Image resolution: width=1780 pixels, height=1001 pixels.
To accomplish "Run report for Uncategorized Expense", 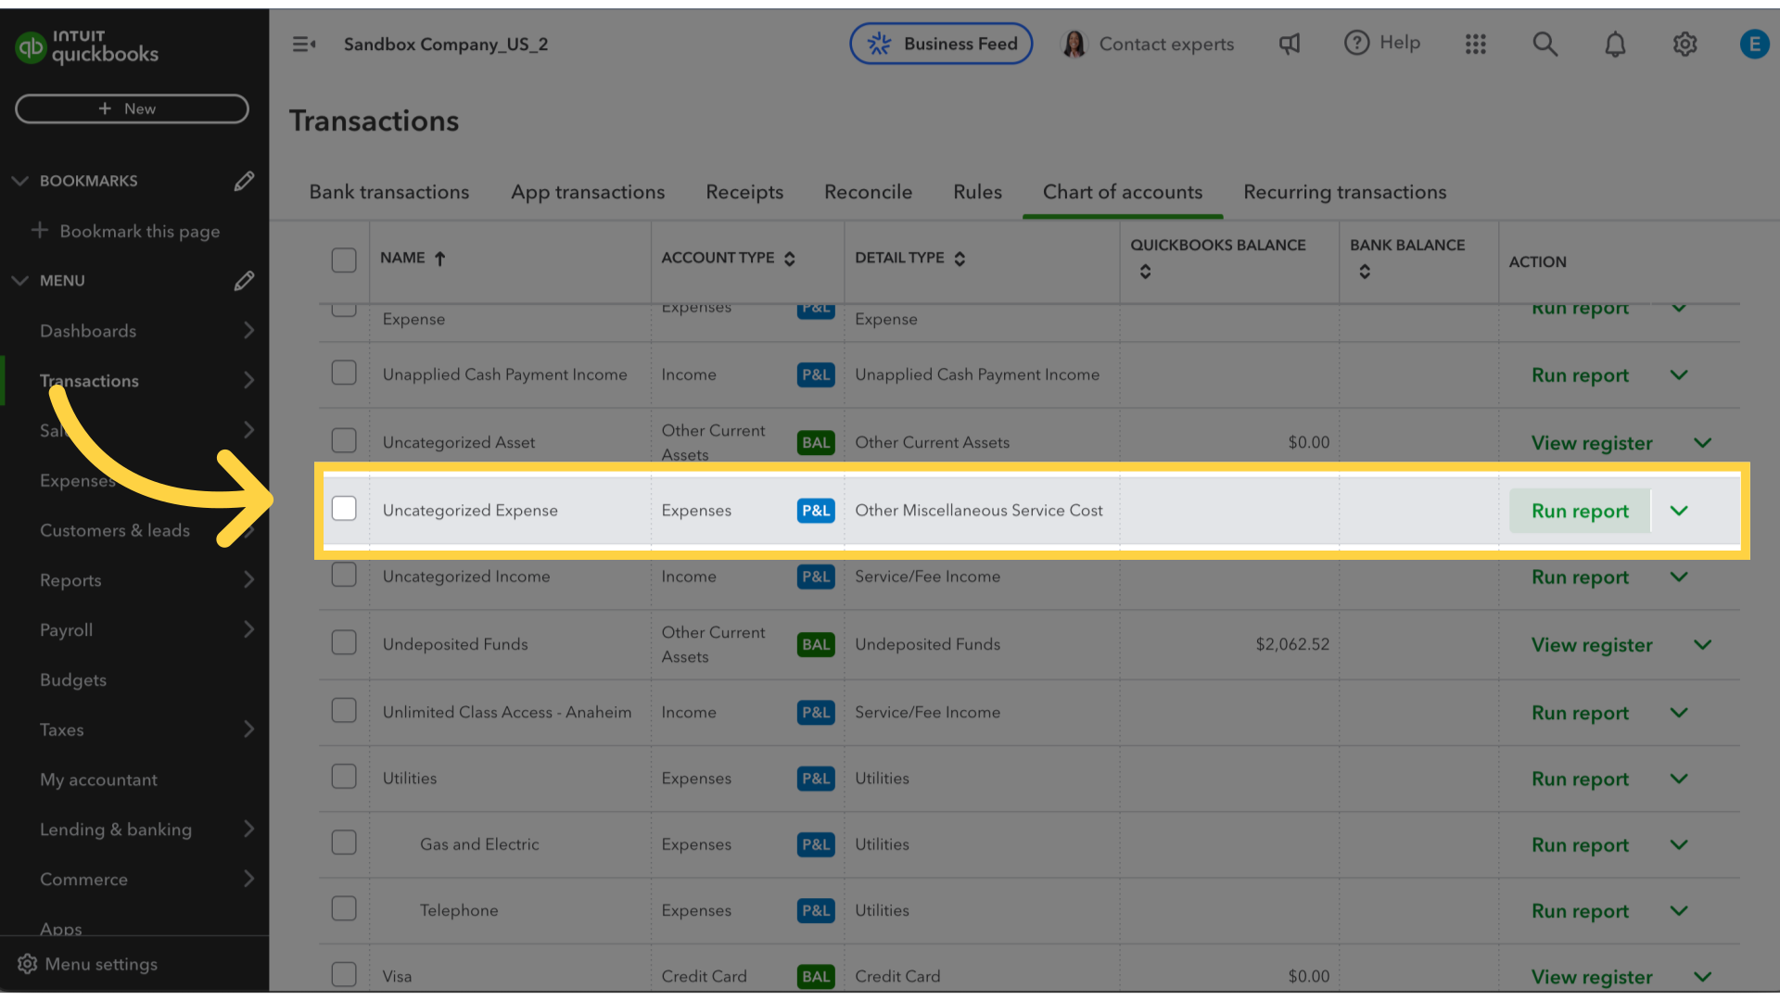I will pyautogui.click(x=1580, y=511).
